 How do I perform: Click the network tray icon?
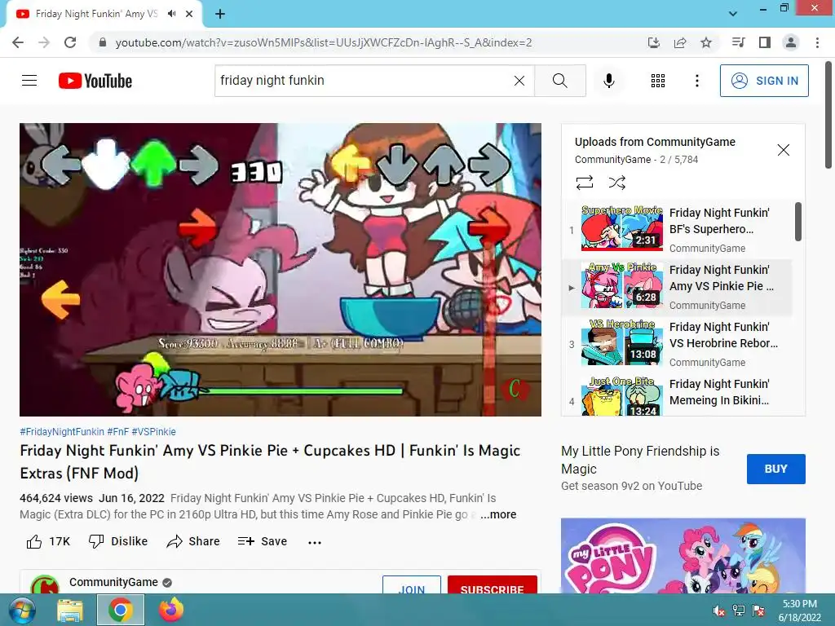click(739, 611)
